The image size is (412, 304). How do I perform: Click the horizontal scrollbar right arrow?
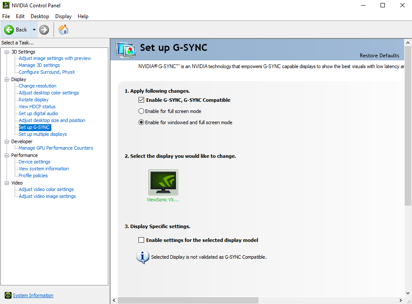(x=400, y=300)
